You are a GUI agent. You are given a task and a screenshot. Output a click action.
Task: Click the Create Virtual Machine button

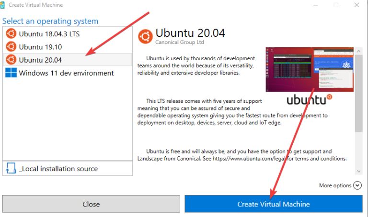tap(274, 204)
